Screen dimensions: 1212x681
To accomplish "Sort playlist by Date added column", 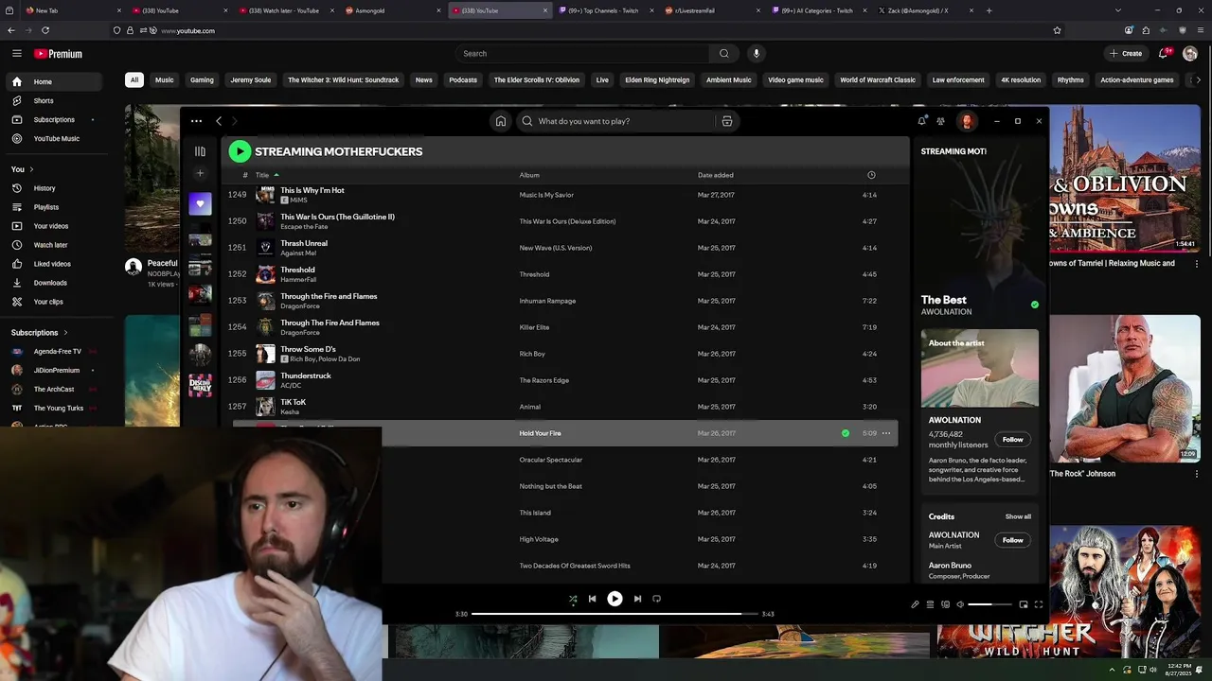I will tap(716, 175).
